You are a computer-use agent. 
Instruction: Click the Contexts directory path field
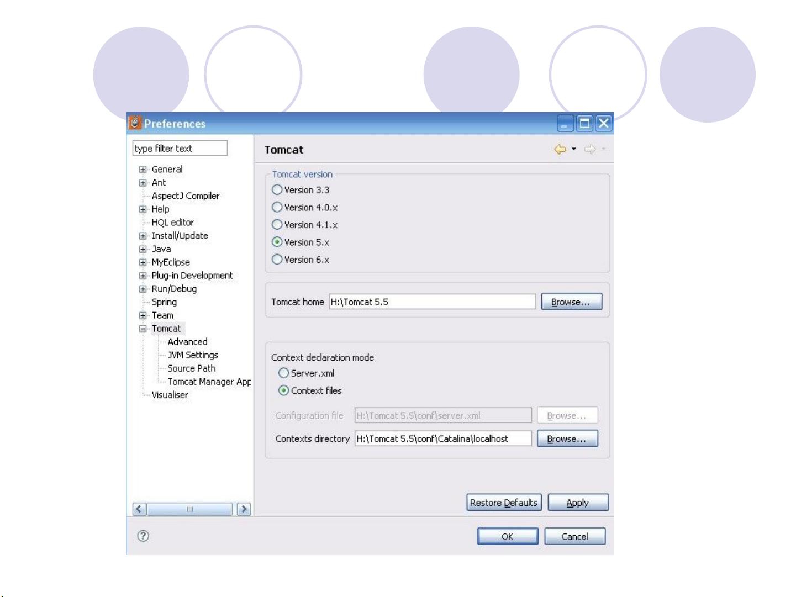(x=443, y=438)
